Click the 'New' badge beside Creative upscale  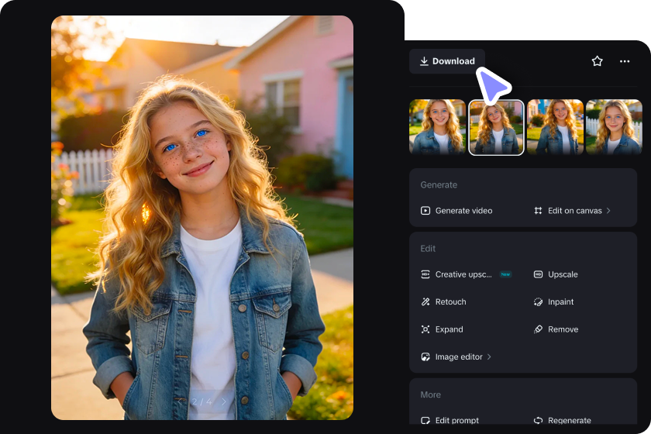tap(505, 274)
